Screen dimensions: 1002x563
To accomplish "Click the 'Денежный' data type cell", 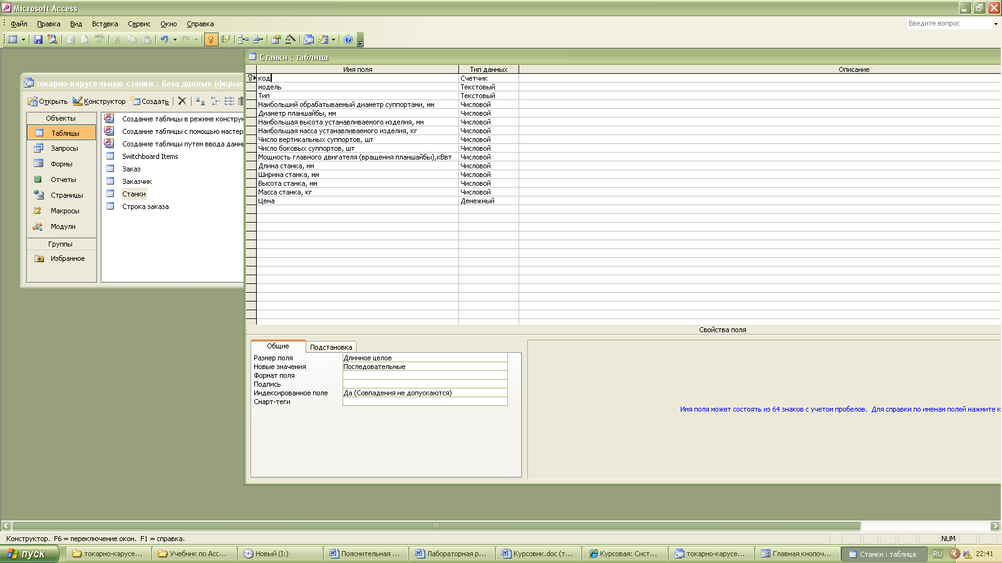I will (488, 201).
